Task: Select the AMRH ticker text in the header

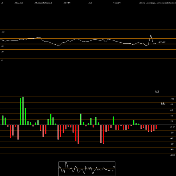Action: (x=117, y=3)
